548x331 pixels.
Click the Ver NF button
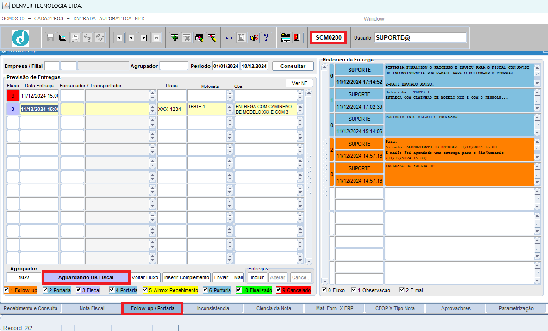[299, 83]
